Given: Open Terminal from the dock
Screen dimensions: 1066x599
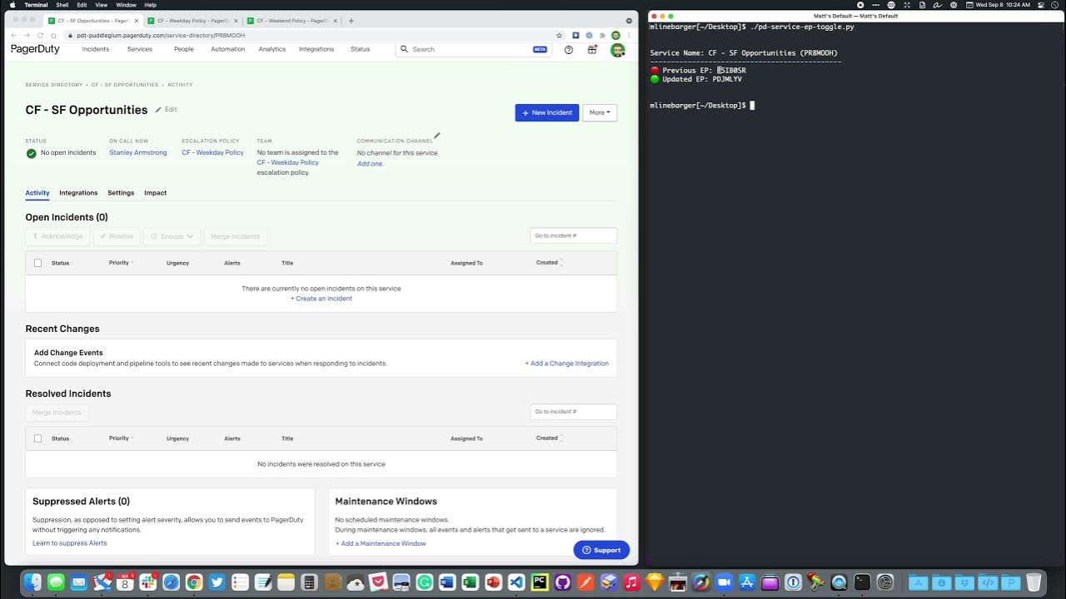Looking at the screenshot, I should pos(862,582).
